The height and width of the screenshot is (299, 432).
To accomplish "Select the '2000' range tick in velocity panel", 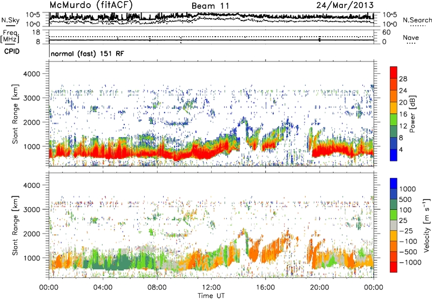I will pos(32,234).
